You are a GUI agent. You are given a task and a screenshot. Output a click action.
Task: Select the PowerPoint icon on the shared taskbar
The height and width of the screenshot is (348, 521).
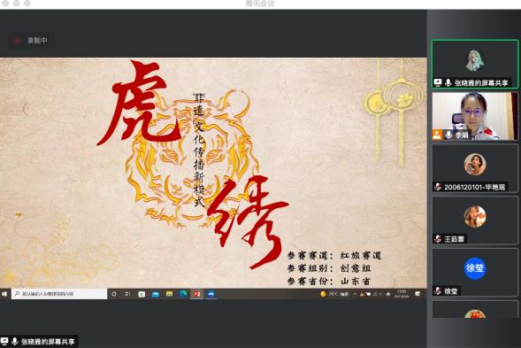coord(197,294)
